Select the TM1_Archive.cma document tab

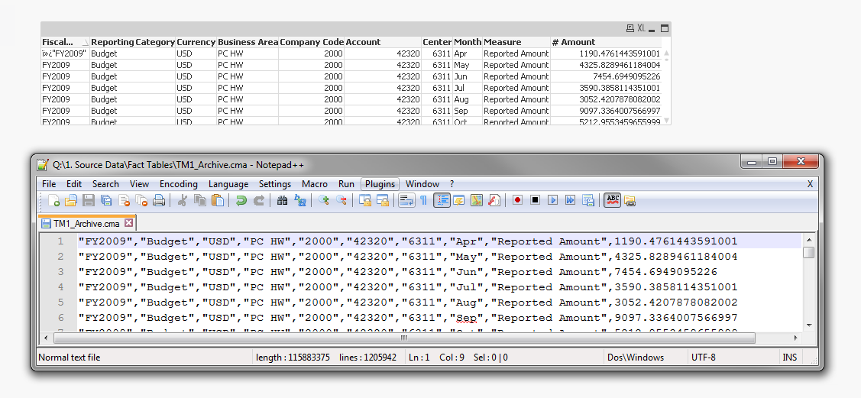click(86, 223)
